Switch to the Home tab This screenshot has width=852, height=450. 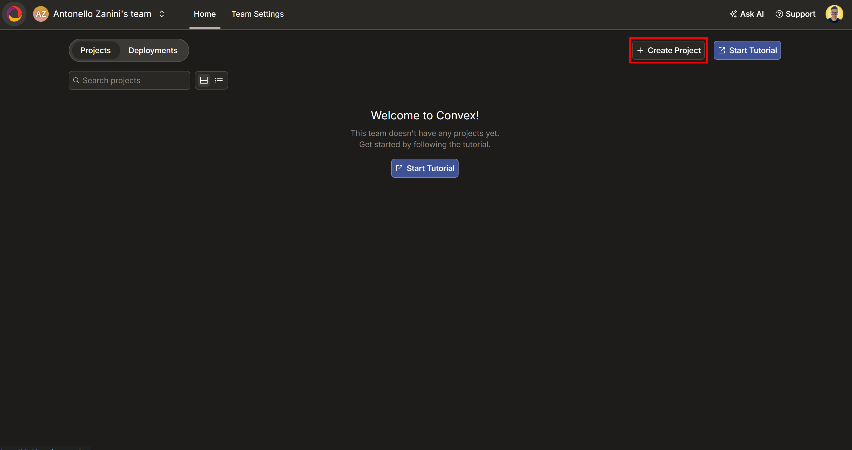(x=205, y=14)
